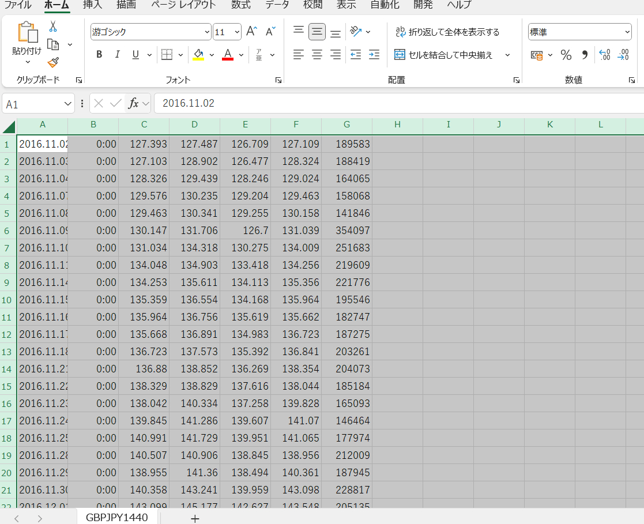Open the Insert Function (fx) icon
Viewport: 644px width, 524px height.
pyautogui.click(x=134, y=104)
